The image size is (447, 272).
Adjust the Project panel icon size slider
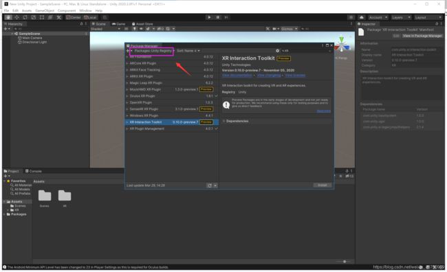click(x=345, y=262)
